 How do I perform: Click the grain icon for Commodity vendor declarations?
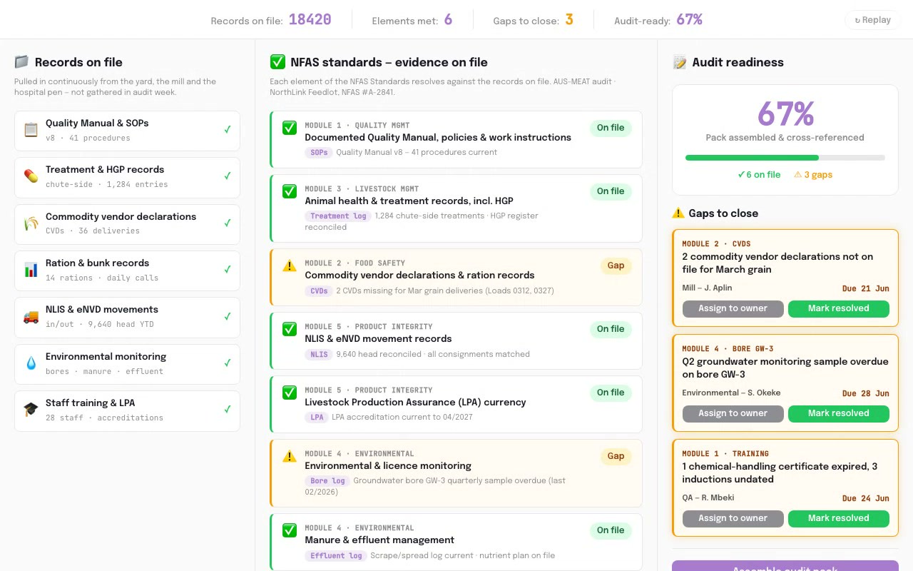tap(31, 223)
